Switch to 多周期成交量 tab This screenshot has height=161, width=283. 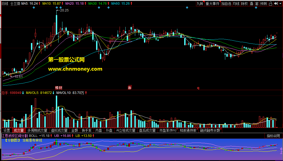pyautogui.click(x=37, y=130)
